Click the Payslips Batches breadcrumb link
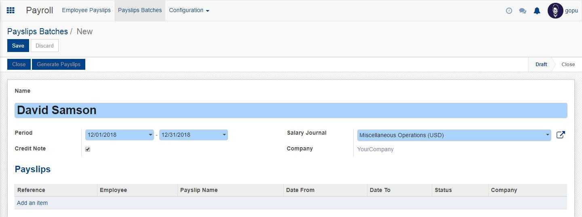 (38, 31)
